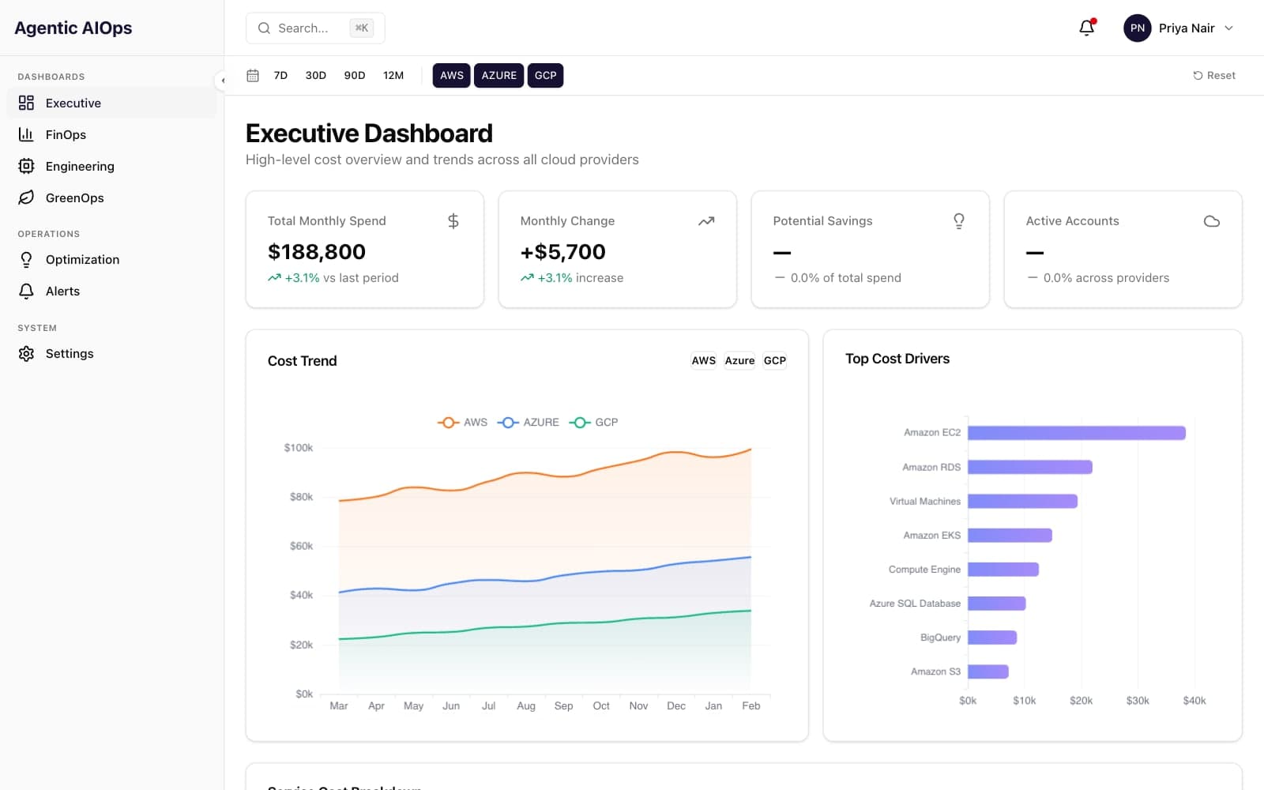The height and width of the screenshot is (790, 1264).
Task: Click the Optimization lightbulb icon
Action: pos(26,259)
